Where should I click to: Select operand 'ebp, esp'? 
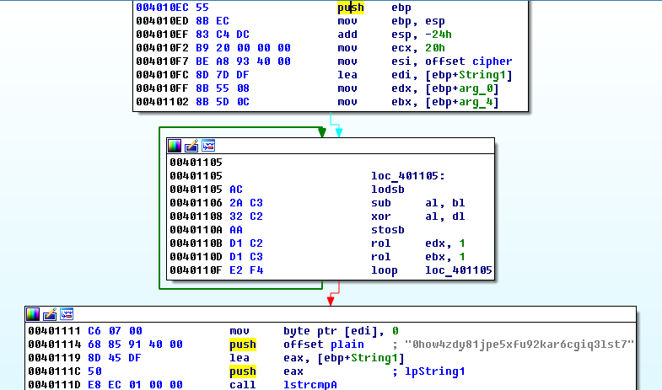[x=418, y=21]
